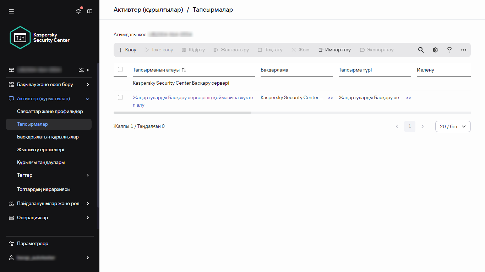The width and height of the screenshot is (485, 272).
Task: Expand Пайдаланушылар және рөлдер section
Action: click(x=88, y=204)
